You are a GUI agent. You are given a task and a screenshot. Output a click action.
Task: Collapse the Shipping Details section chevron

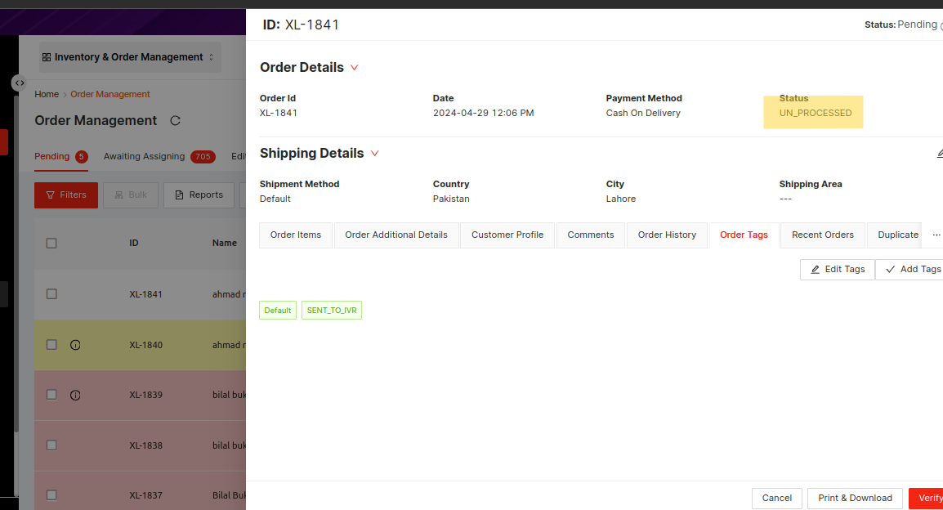[375, 154]
